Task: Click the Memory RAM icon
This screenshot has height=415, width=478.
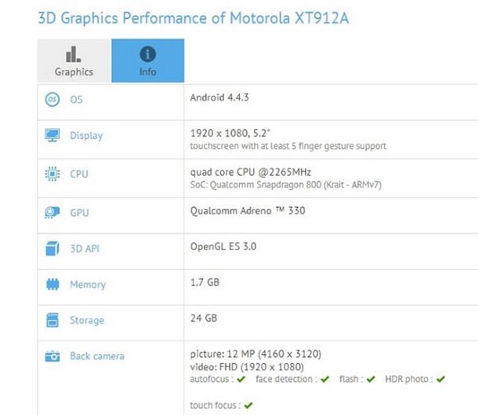Action: (53, 285)
